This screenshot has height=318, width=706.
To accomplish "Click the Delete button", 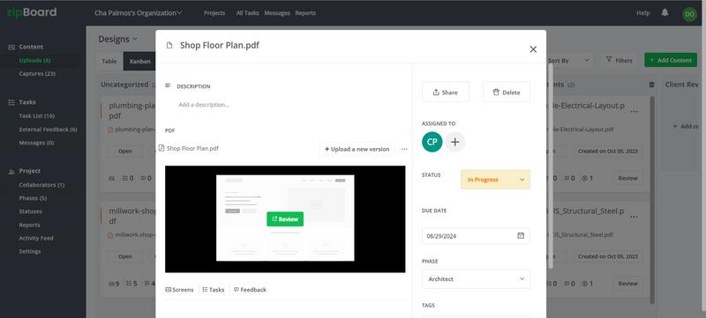I will tap(507, 92).
